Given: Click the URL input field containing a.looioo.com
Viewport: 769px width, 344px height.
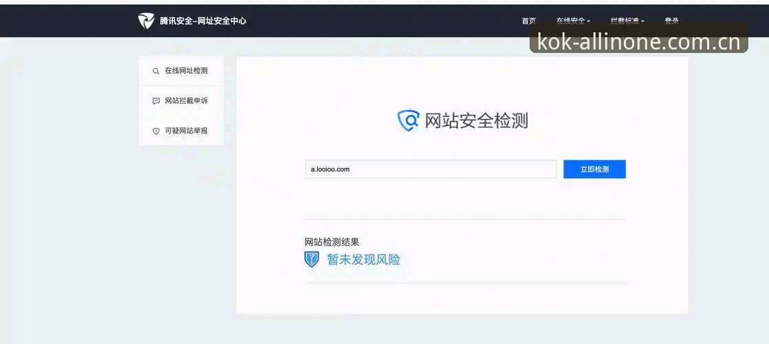Looking at the screenshot, I should coord(431,169).
